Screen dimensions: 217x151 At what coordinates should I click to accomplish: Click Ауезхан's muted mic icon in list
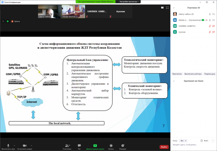pyautogui.click(x=210, y=32)
